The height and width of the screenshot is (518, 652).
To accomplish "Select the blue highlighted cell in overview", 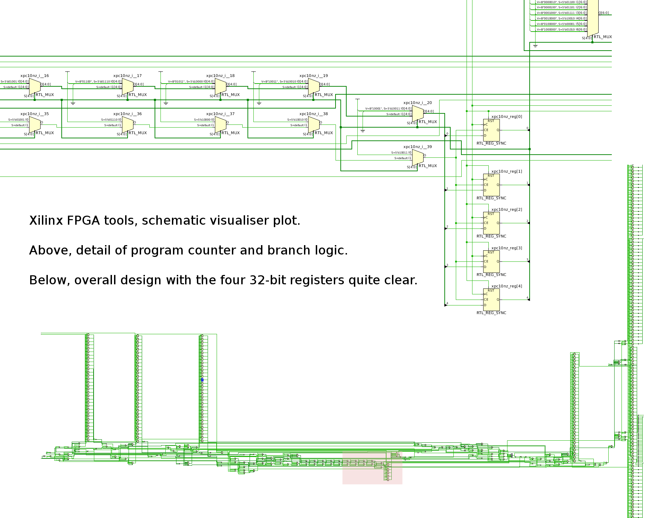I will (x=202, y=380).
